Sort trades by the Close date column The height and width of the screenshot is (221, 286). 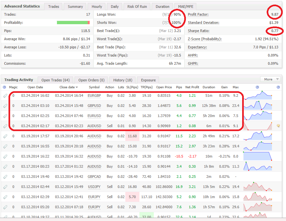pyautogui.click(x=68, y=87)
